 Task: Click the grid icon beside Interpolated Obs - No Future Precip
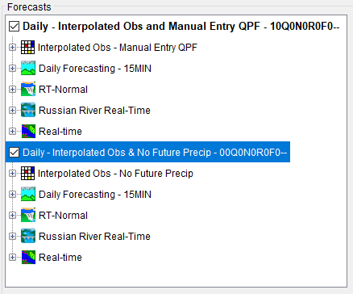tap(28, 174)
